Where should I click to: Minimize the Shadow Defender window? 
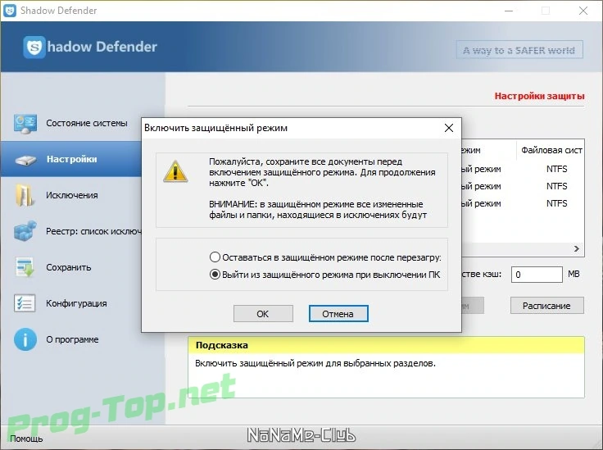(509, 11)
